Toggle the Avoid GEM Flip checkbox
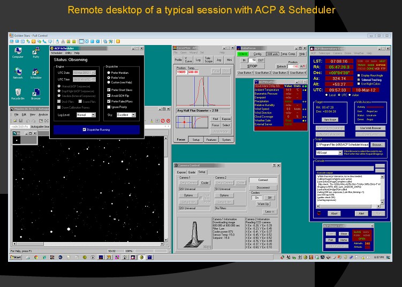The width and height of the screenshot is (402, 287). [109, 96]
